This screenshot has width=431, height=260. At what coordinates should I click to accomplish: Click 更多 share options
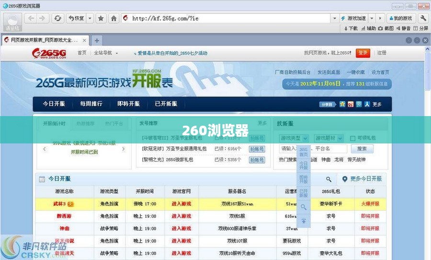click(377, 105)
